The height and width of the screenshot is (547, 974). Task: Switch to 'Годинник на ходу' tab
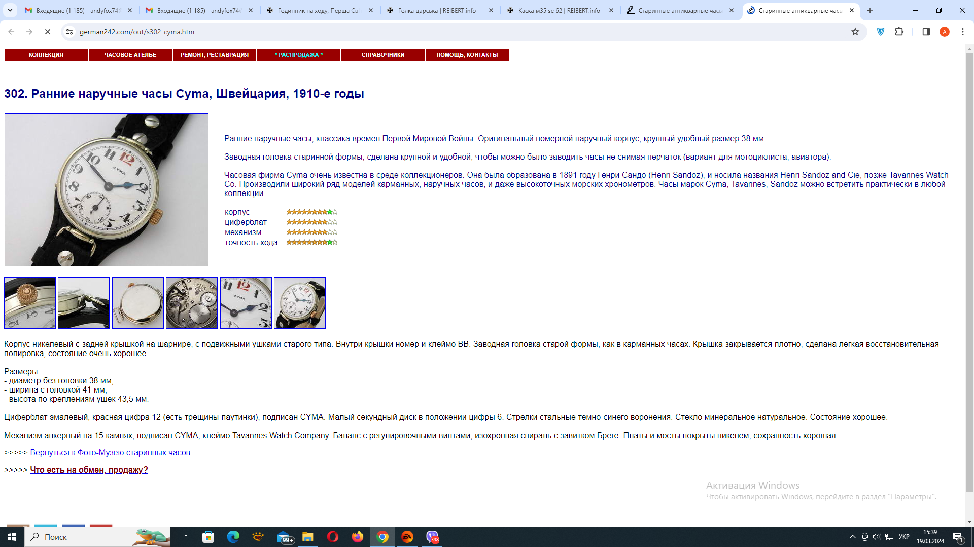point(319,10)
